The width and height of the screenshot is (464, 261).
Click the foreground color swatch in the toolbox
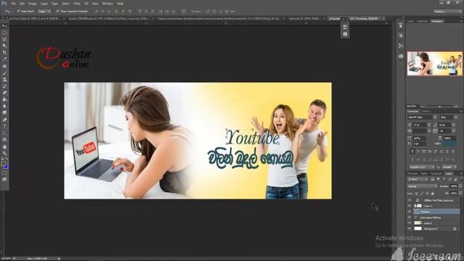coord(3,163)
